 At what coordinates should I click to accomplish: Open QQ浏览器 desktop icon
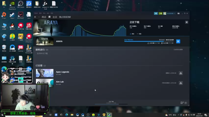(x=12, y=48)
